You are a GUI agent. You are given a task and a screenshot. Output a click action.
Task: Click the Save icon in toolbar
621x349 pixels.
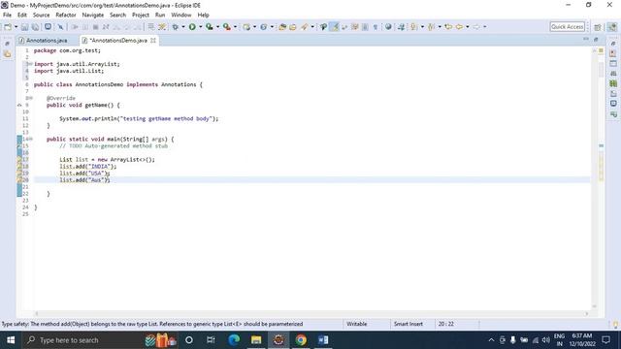click(24, 27)
